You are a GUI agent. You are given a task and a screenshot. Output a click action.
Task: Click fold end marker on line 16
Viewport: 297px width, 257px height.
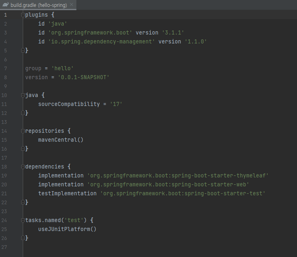[23, 149]
